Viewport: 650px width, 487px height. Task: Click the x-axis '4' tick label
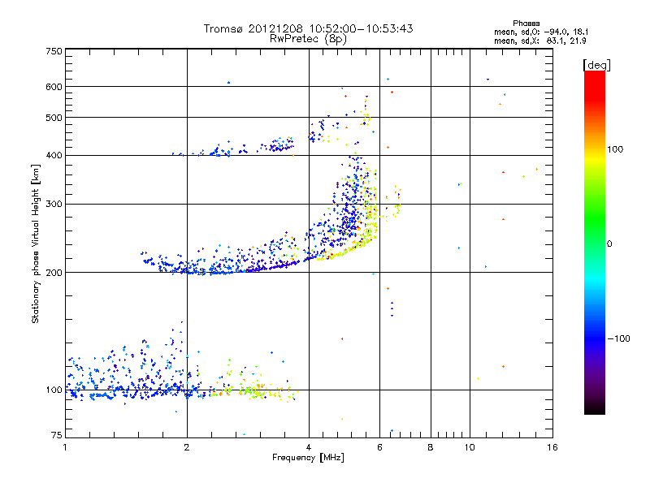pyautogui.click(x=309, y=447)
